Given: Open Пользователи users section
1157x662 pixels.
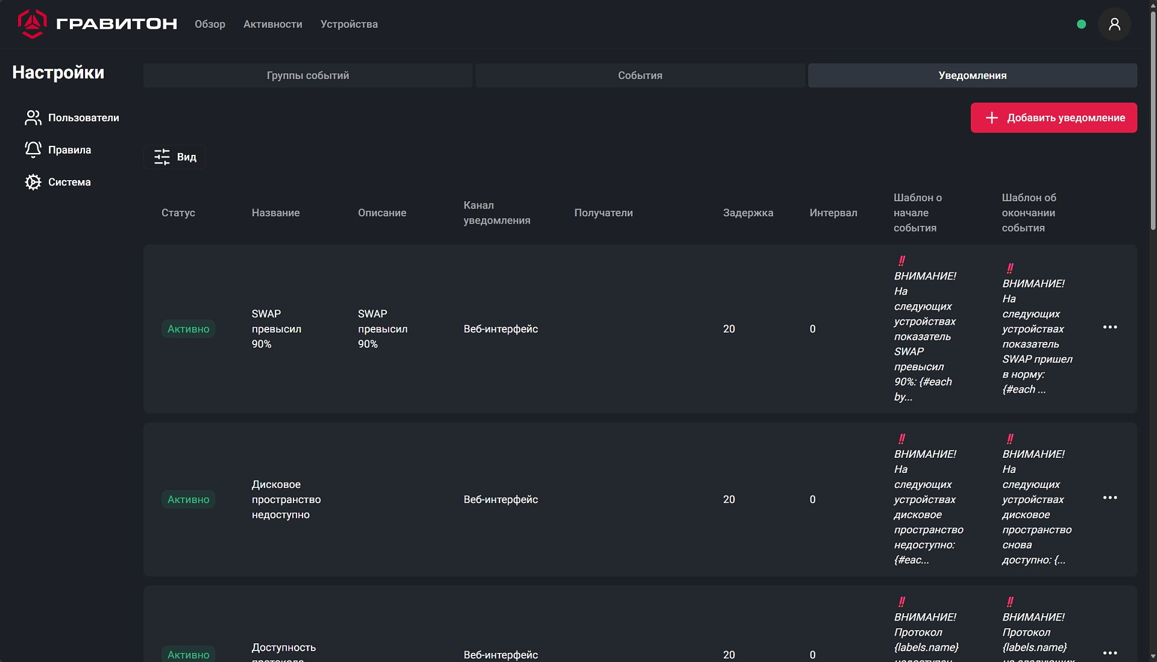Looking at the screenshot, I should coord(72,118).
